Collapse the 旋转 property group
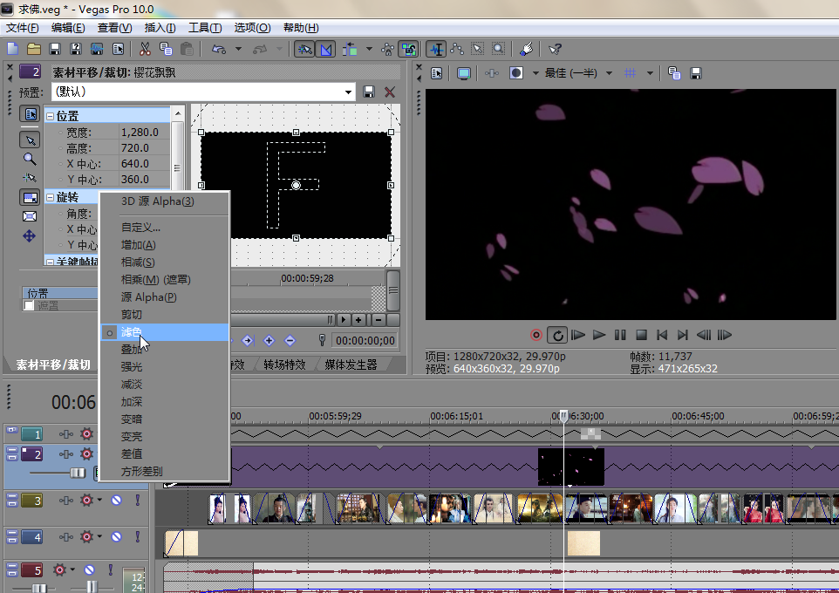839x593 pixels. pos(50,197)
